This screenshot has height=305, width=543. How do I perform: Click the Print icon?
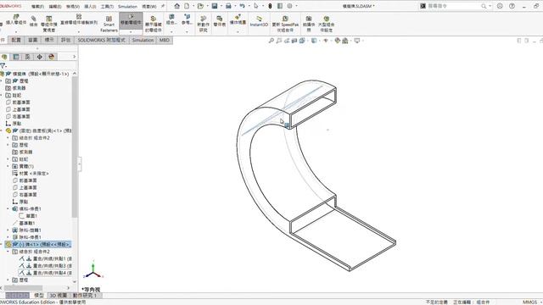(x=228, y=6)
